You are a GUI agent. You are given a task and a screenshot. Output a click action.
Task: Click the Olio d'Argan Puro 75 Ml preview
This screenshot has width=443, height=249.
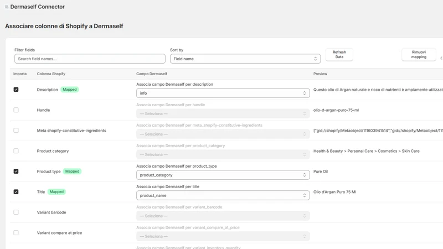tap(334, 192)
